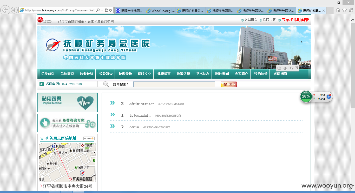Click the red 12320 heartbeat logo icon
Viewport: 355px width, 193px height.
tap(40, 20)
